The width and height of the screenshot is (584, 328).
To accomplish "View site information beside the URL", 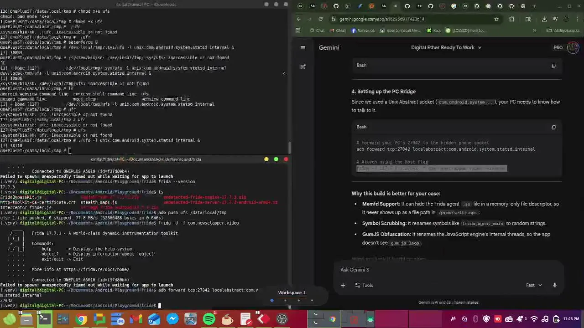I will point(334,19).
